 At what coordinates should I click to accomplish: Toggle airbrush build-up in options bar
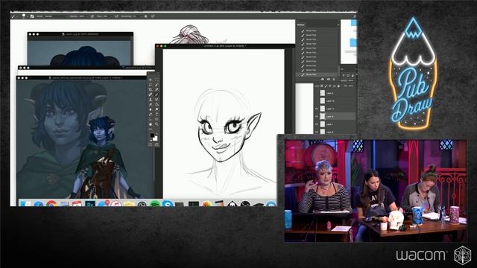pyautogui.click(x=116, y=16)
